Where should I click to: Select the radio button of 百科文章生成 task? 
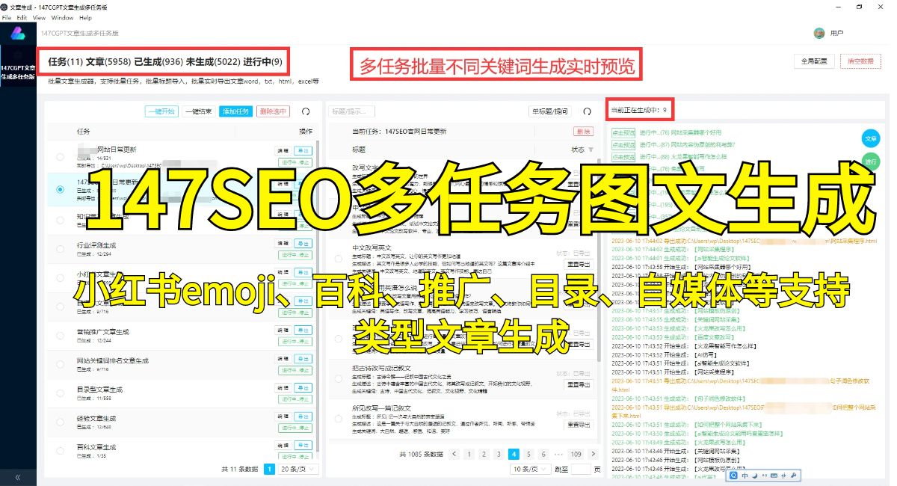[x=60, y=452]
